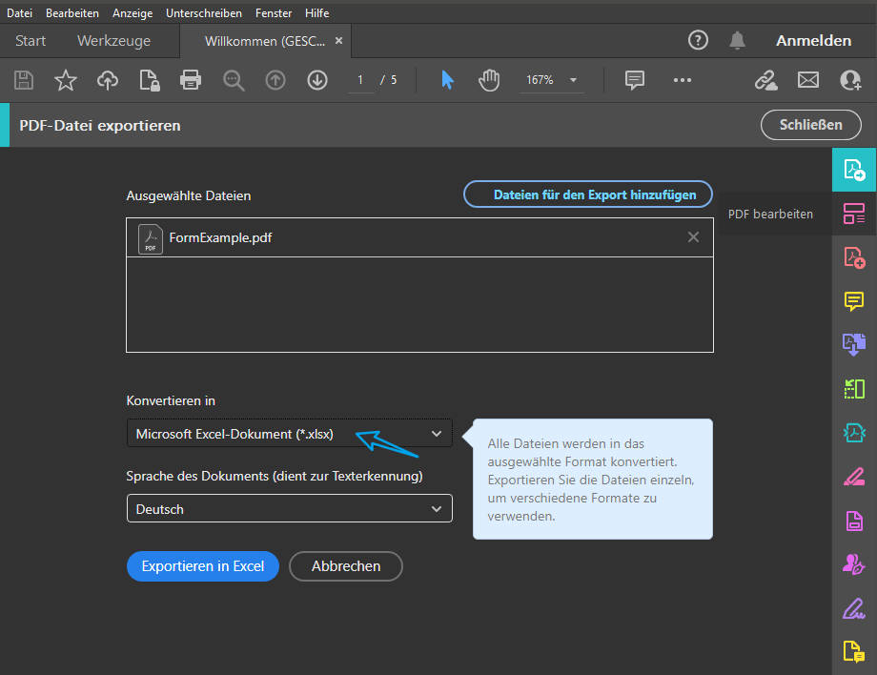
Task: Open PDF bearbeiten tool in sidebar
Action: 854,214
